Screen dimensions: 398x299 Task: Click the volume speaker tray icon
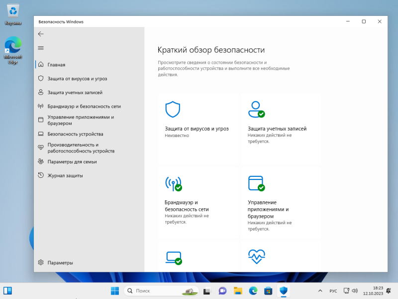[x=355, y=291]
